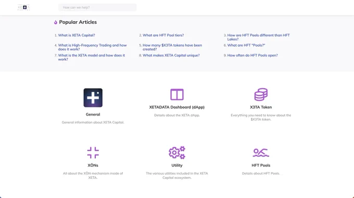Image resolution: width=354 pixels, height=198 pixels.
Task: Click 'All about the XÖN mechanism' description
Action: pyautogui.click(x=93, y=175)
